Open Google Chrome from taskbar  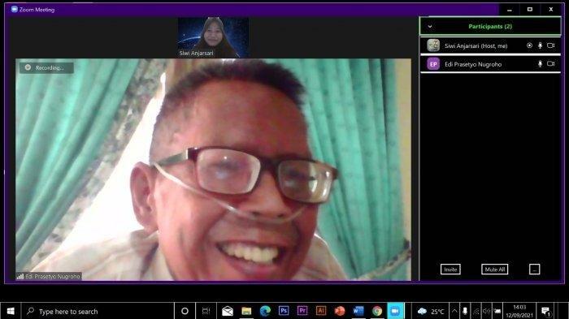(x=377, y=311)
